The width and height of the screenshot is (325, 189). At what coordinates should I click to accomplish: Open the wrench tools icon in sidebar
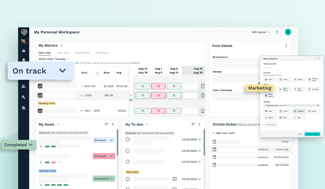pos(24,97)
